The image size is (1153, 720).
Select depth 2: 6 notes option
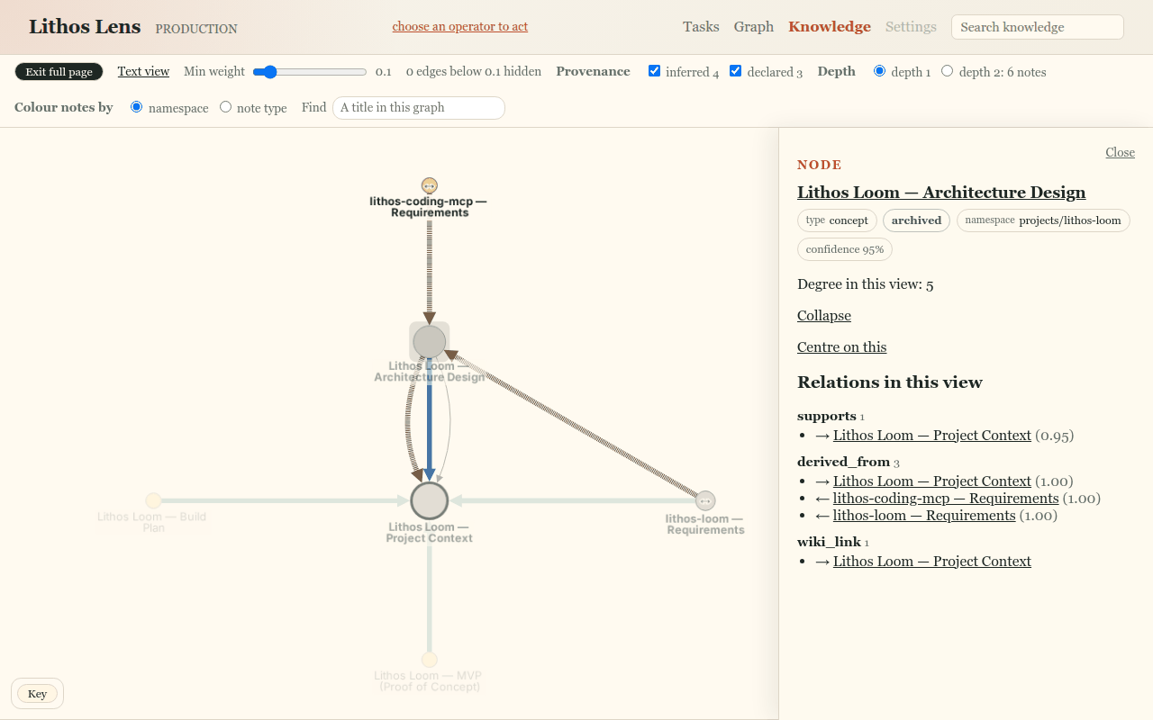click(948, 71)
